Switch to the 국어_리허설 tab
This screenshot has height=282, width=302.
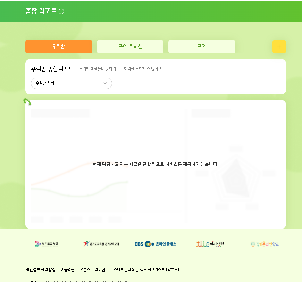130,47
